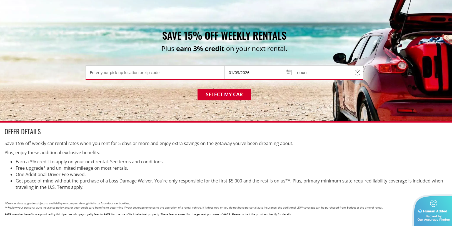This screenshot has height=226, width=452.
Task: Click the SELECT MY CAR button
Action: [x=224, y=95]
